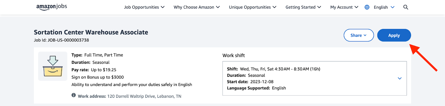The image size is (445, 106).
Task: Open search with the magnifying glass icon
Action: tap(406, 7)
